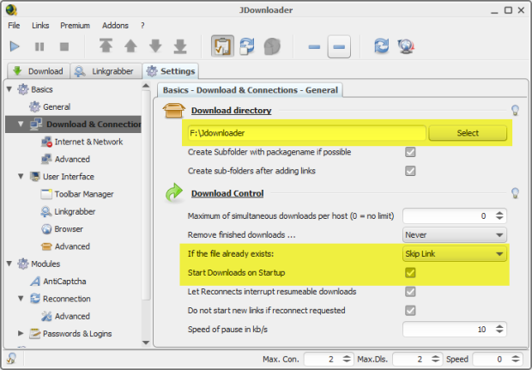Click the JDownloader app icon in title bar

tap(11, 9)
